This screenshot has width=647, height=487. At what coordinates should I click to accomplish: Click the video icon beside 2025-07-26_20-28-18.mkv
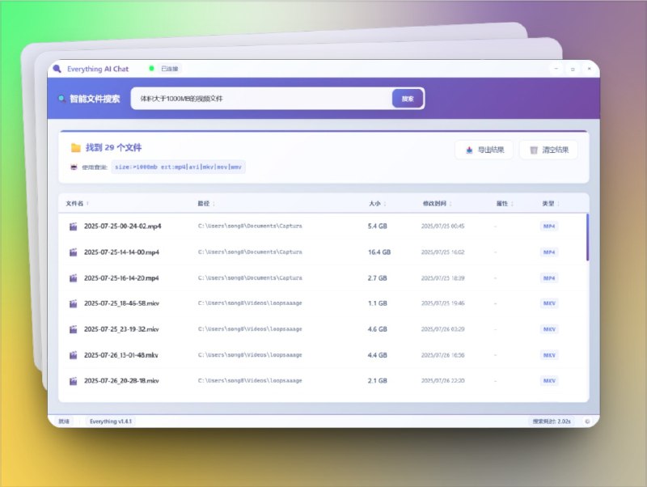tap(73, 381)
